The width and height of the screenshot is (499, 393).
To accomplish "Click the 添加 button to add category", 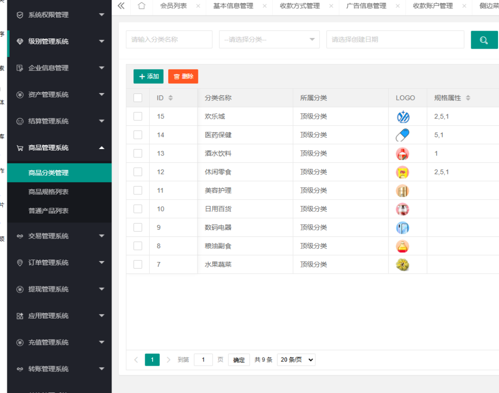I will tap(148, 76).
